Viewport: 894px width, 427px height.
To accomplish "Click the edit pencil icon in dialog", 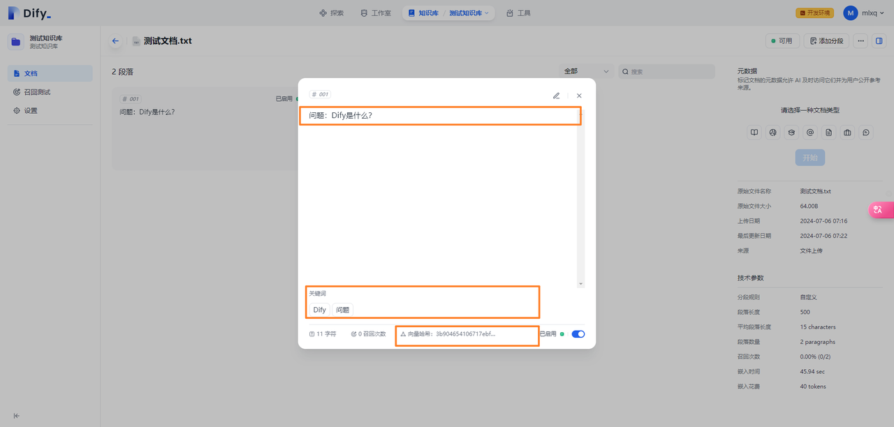I will click(x=557, y=96).
